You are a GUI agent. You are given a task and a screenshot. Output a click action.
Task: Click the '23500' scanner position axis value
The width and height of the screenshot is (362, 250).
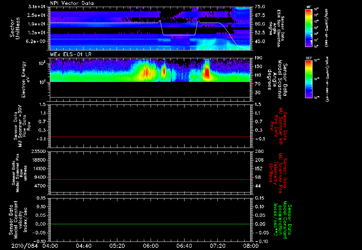tap(38, 151)
